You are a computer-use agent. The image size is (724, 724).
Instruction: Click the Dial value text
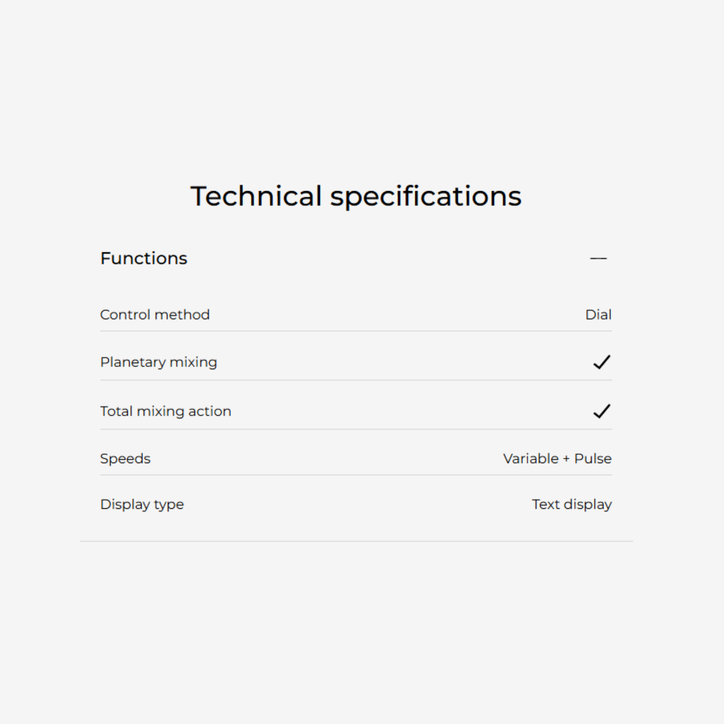pyautogui.click(x=598, y=315)
